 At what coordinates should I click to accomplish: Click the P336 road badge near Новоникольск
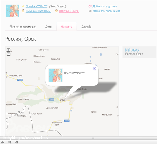[x=20, y=80]
